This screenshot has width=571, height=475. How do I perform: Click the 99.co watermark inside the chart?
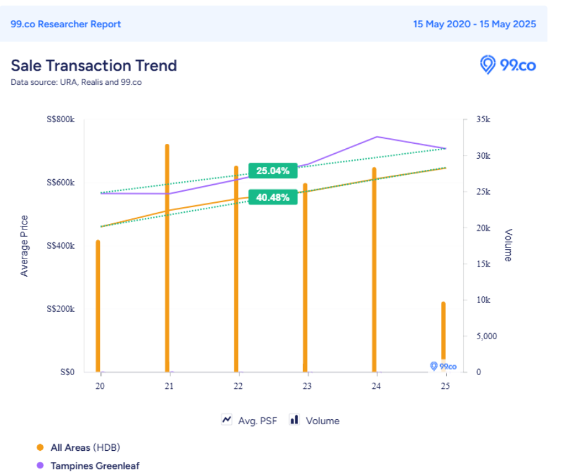[443, 366]
